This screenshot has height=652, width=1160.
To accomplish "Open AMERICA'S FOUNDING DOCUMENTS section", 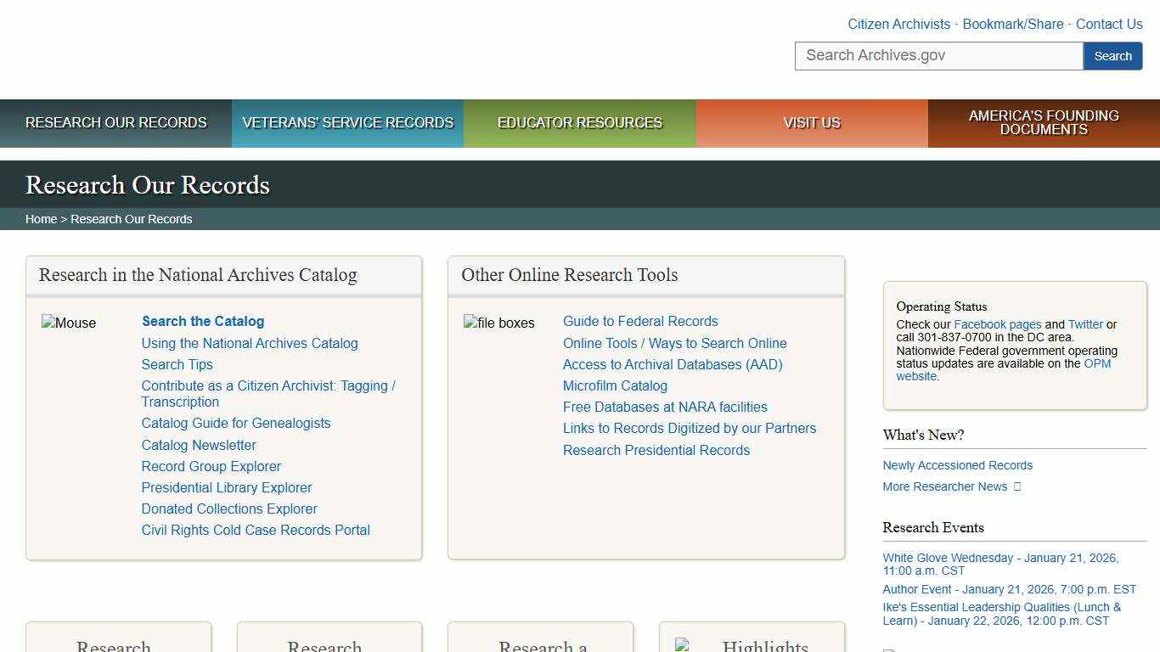I will [1043, 122].
